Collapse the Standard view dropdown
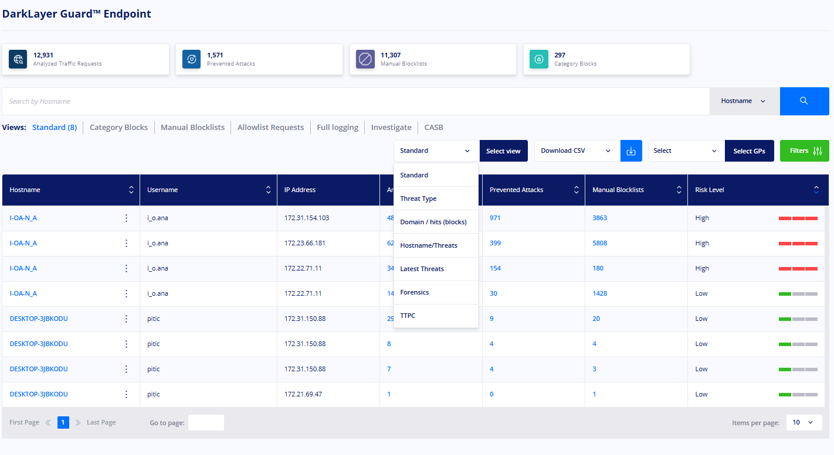This screenshot has height=455, width=834. (436, 151)
